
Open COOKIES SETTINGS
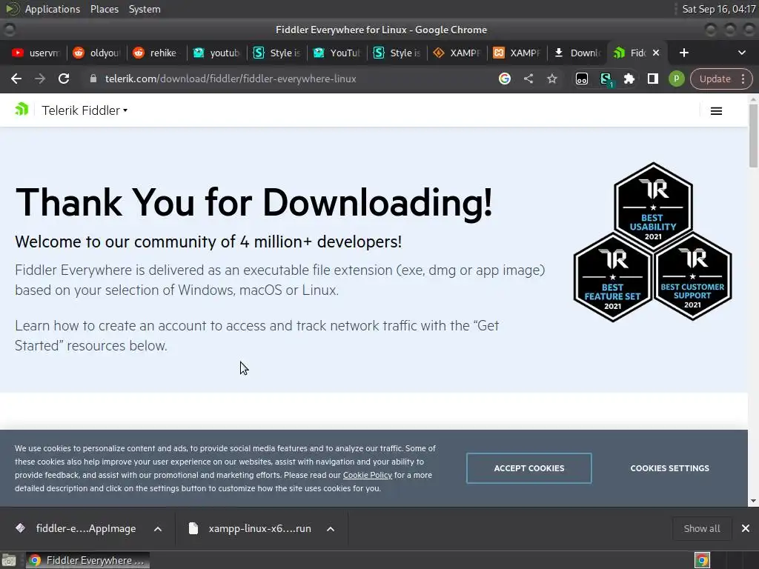click(669, 468)
